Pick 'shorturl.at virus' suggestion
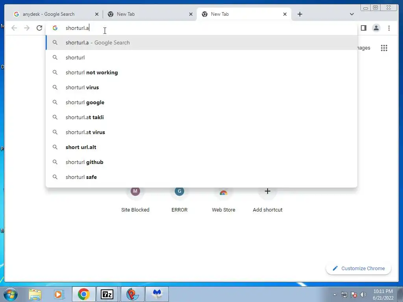 [x=201, y=132]
